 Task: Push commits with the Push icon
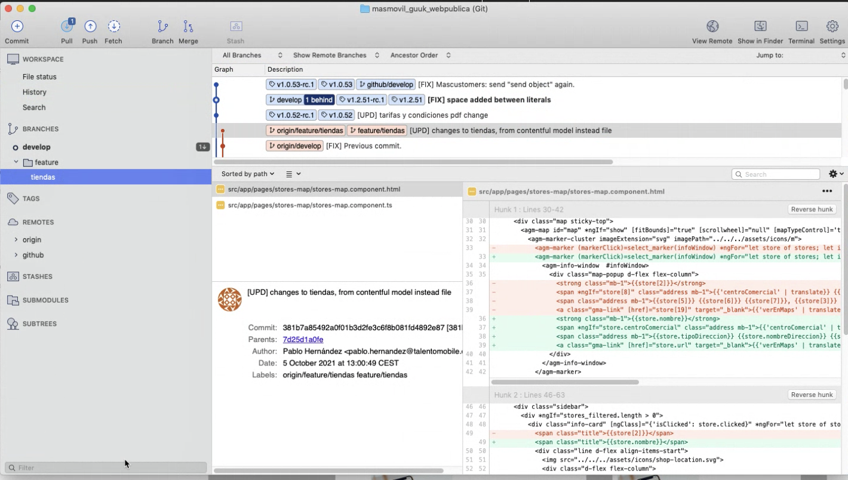click(90, 27)
